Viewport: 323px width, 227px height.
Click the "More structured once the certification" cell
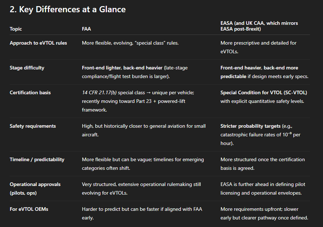coord(262,163)
